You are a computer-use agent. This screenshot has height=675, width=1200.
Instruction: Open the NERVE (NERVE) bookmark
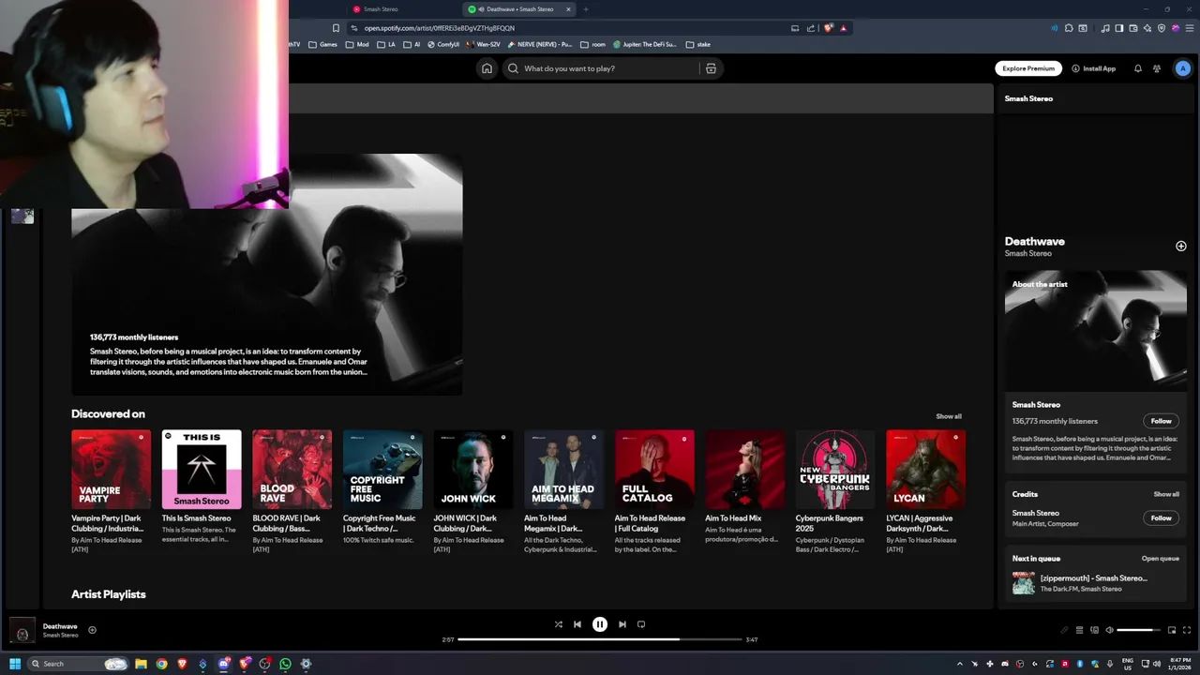tap(539, 44)
